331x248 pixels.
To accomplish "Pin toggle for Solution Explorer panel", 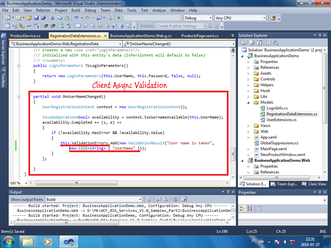I will tap(320, 35).
